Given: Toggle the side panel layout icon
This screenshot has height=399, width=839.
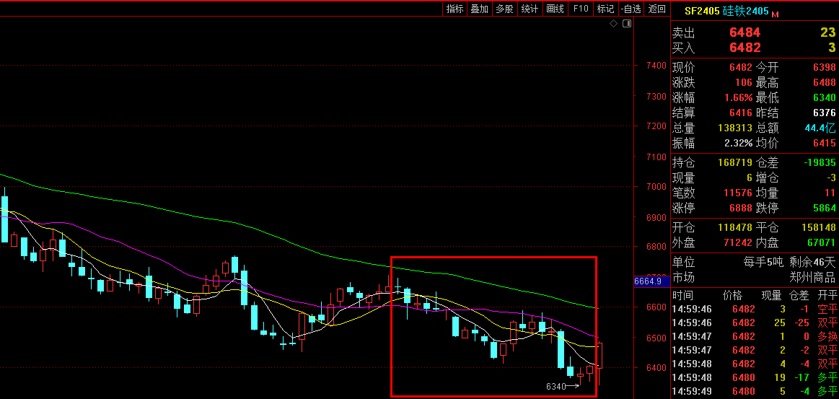Looking at the screenshot, I should (x=626, y=24).
